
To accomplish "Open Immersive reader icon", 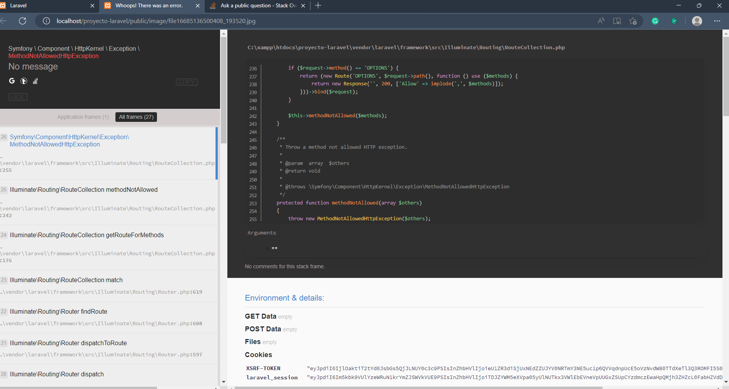I will (x=617, y=21).
